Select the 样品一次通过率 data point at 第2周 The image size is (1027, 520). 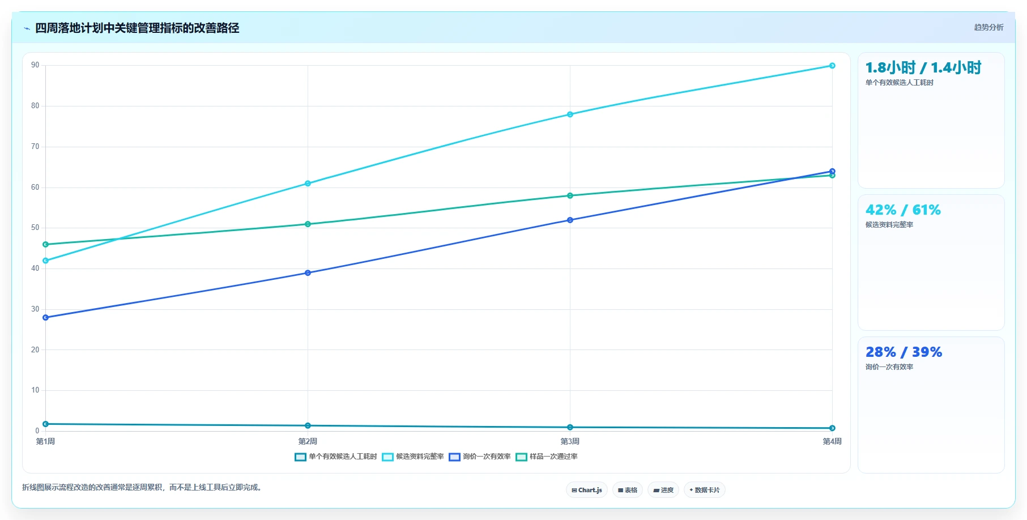pos(308,224)
